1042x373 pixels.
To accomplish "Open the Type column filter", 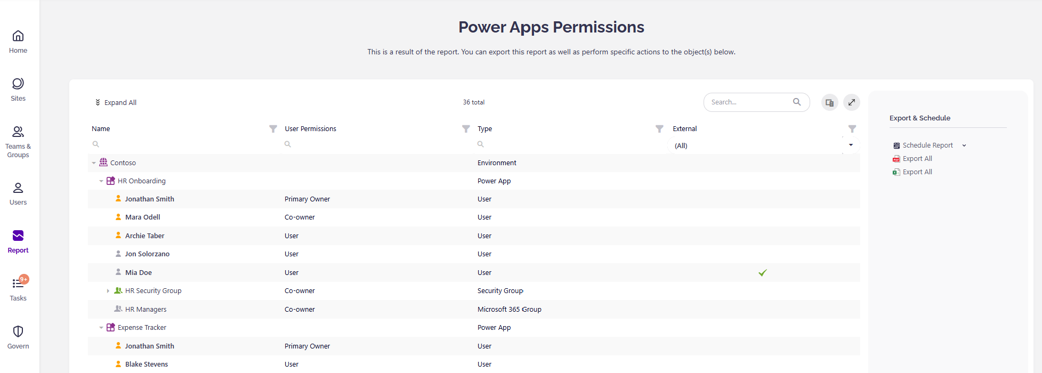I will [x=659, y=129].
